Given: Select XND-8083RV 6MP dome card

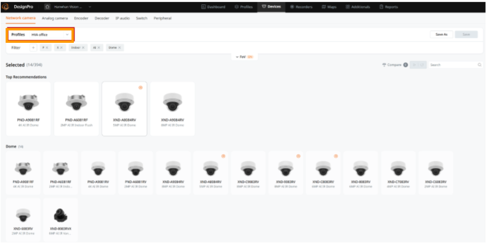Looking at the screenshot, I should [360, 173].
